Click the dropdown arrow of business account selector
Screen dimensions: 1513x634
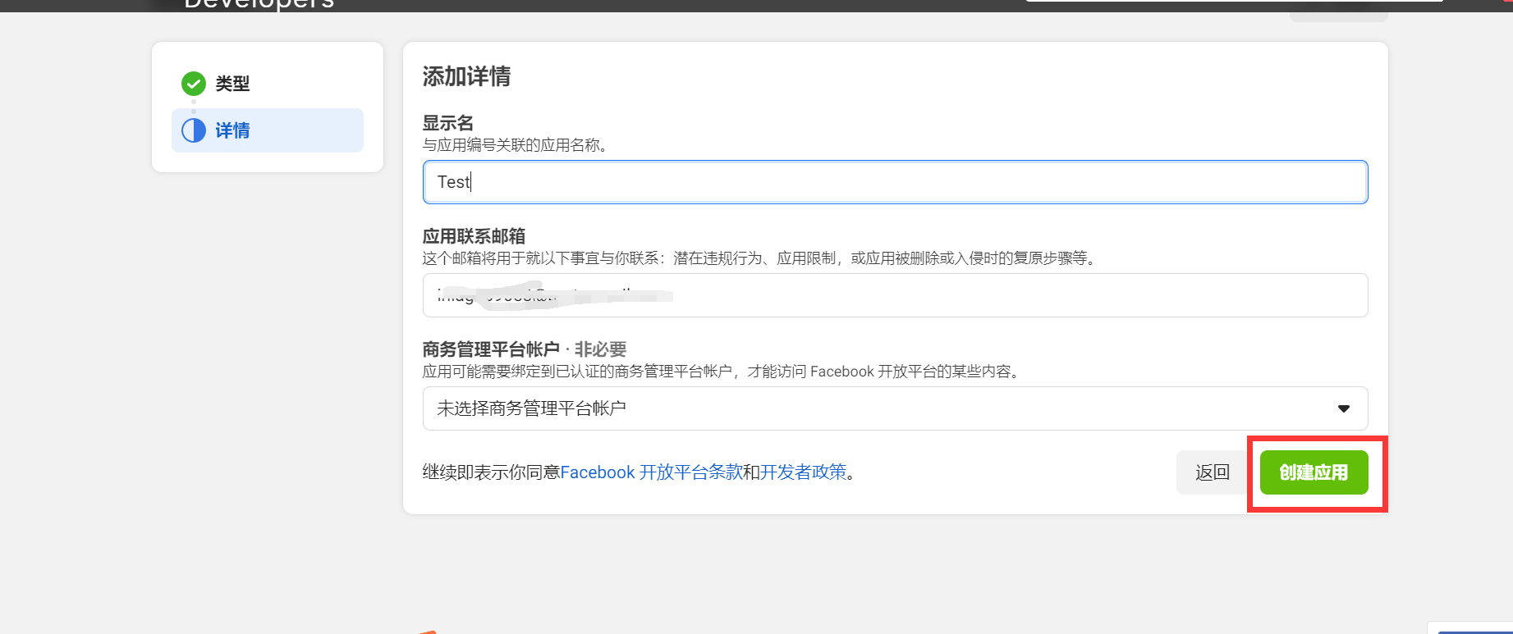(x=1344, y=408)
